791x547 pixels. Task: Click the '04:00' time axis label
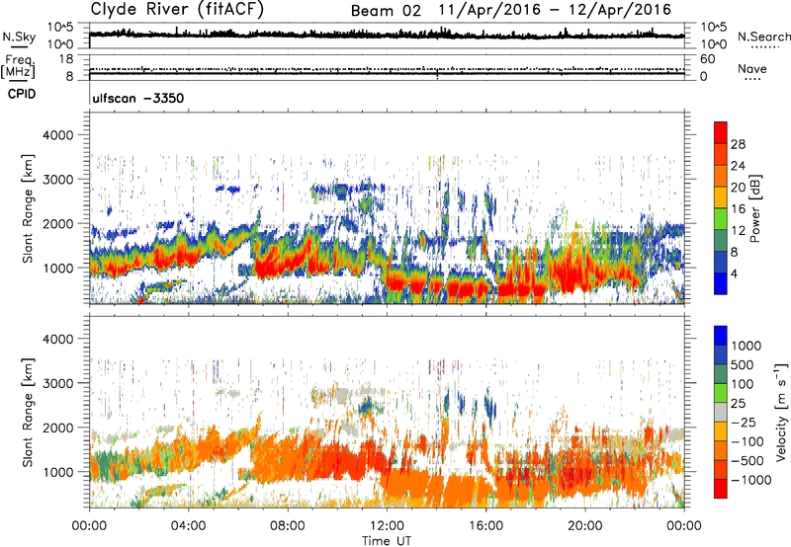point(188,526)
